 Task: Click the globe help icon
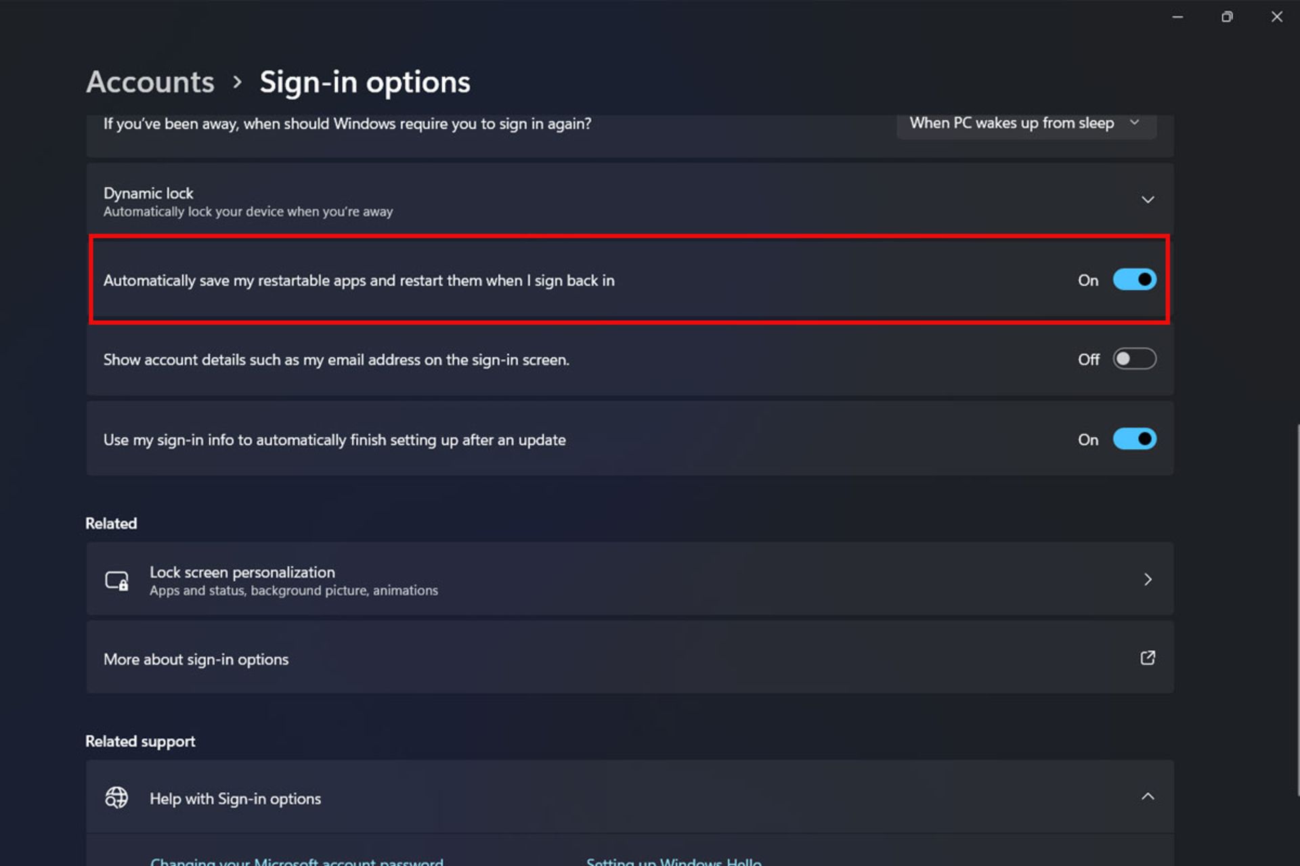[x=116, y=798]
